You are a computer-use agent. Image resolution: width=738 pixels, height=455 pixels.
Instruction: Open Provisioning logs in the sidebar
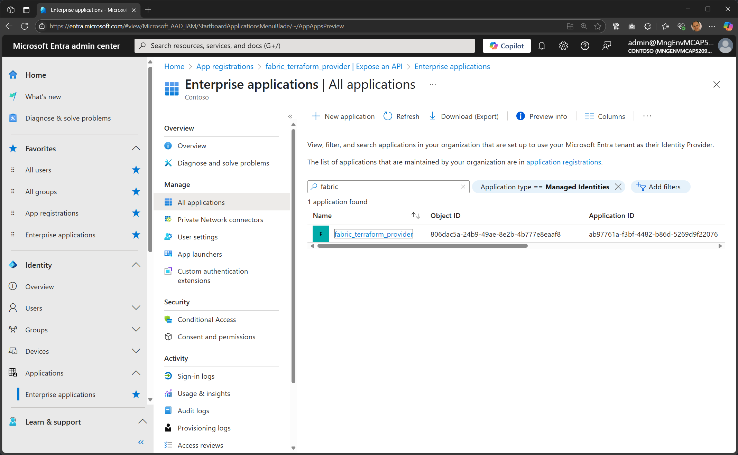coord(204,428)
